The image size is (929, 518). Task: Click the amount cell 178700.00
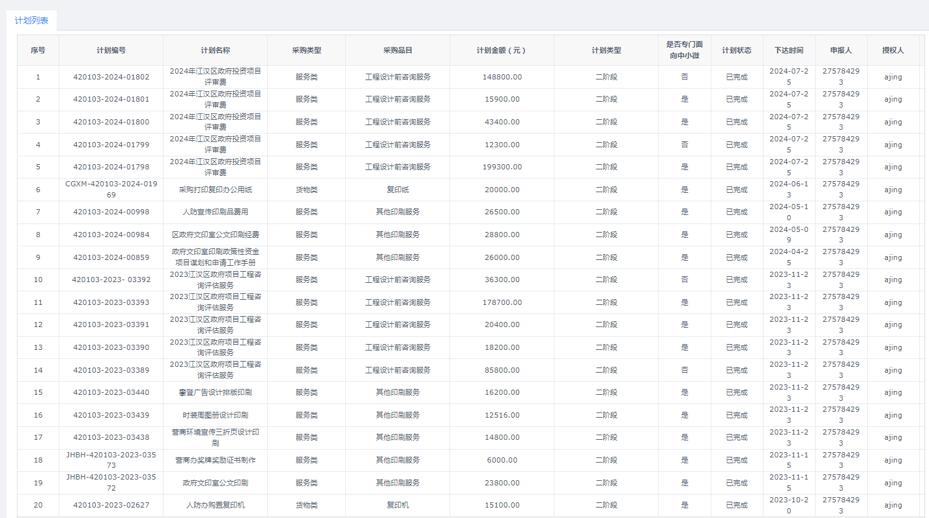click(x=502, y=302)
